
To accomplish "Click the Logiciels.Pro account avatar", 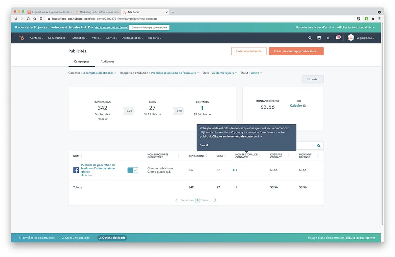I will [351, 38].
